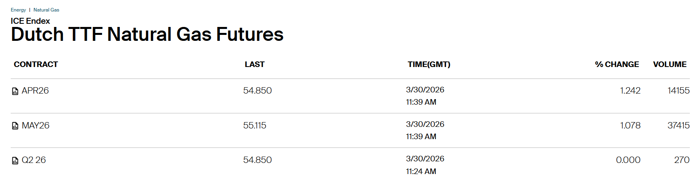Click the Q2 26 volume value 270
Screen dimensions: 695x178
tap(682, 160)
